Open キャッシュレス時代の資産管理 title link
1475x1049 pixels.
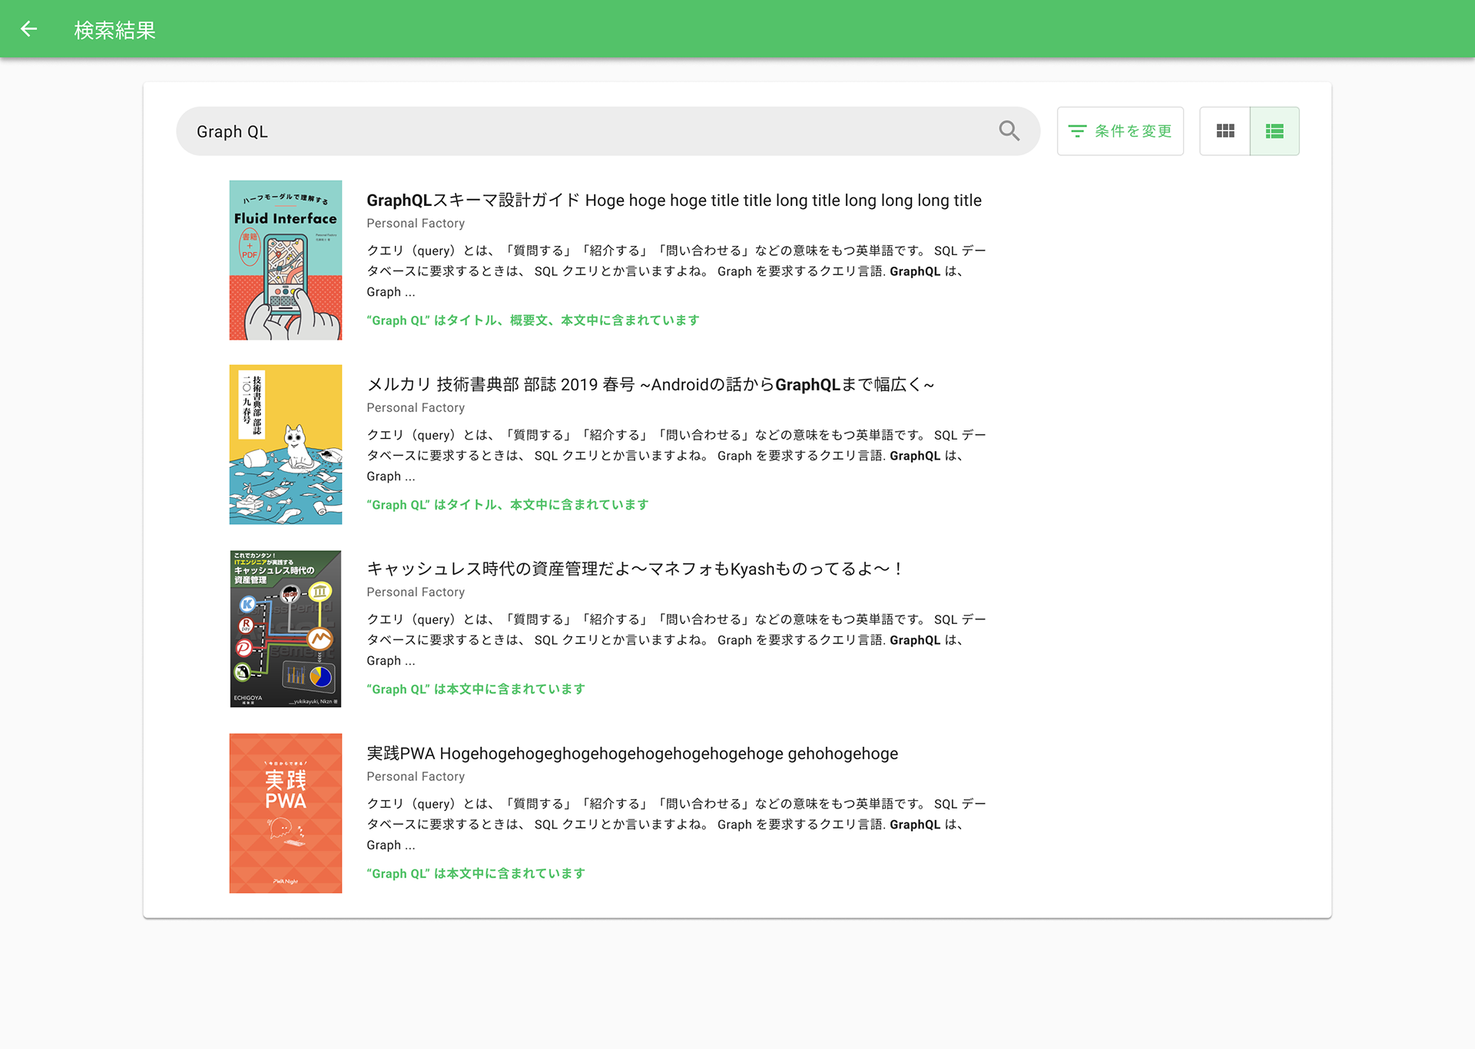[x=635, y=569]
